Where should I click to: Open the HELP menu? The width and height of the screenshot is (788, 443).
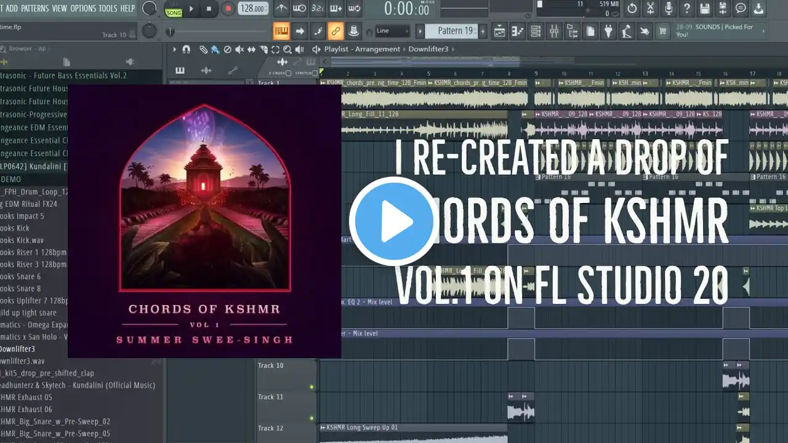pyautogui.click(x=127, y=9)
